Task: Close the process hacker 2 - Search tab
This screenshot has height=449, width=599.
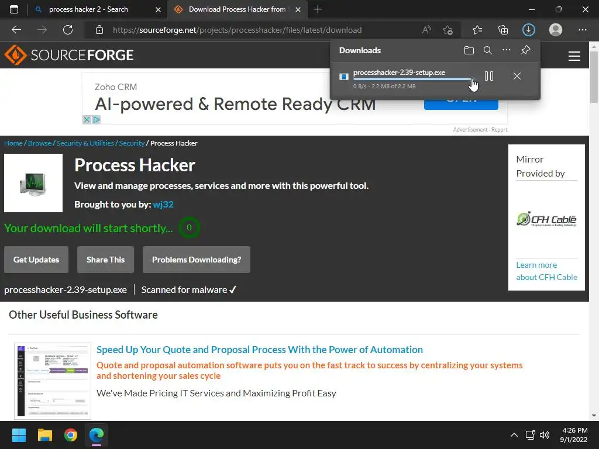Action: coord(158,9)
